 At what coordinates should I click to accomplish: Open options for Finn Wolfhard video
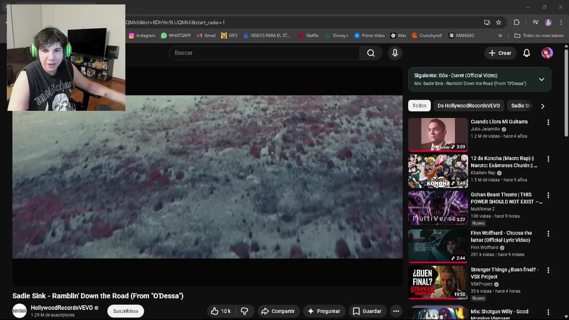tap(548, 233)
